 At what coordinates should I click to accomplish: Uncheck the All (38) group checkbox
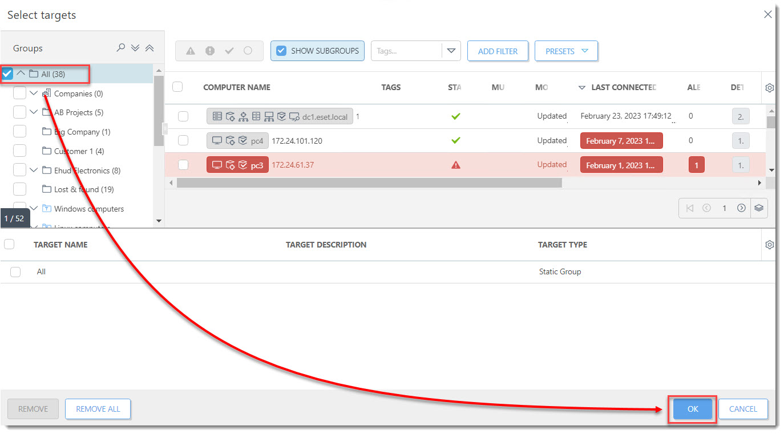(7, 74)
